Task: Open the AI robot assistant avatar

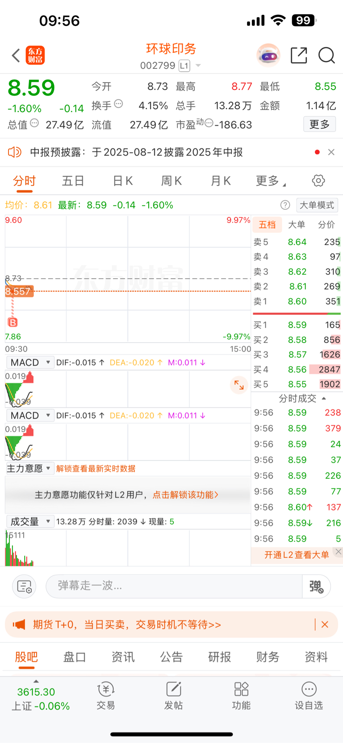Action: 268,55
